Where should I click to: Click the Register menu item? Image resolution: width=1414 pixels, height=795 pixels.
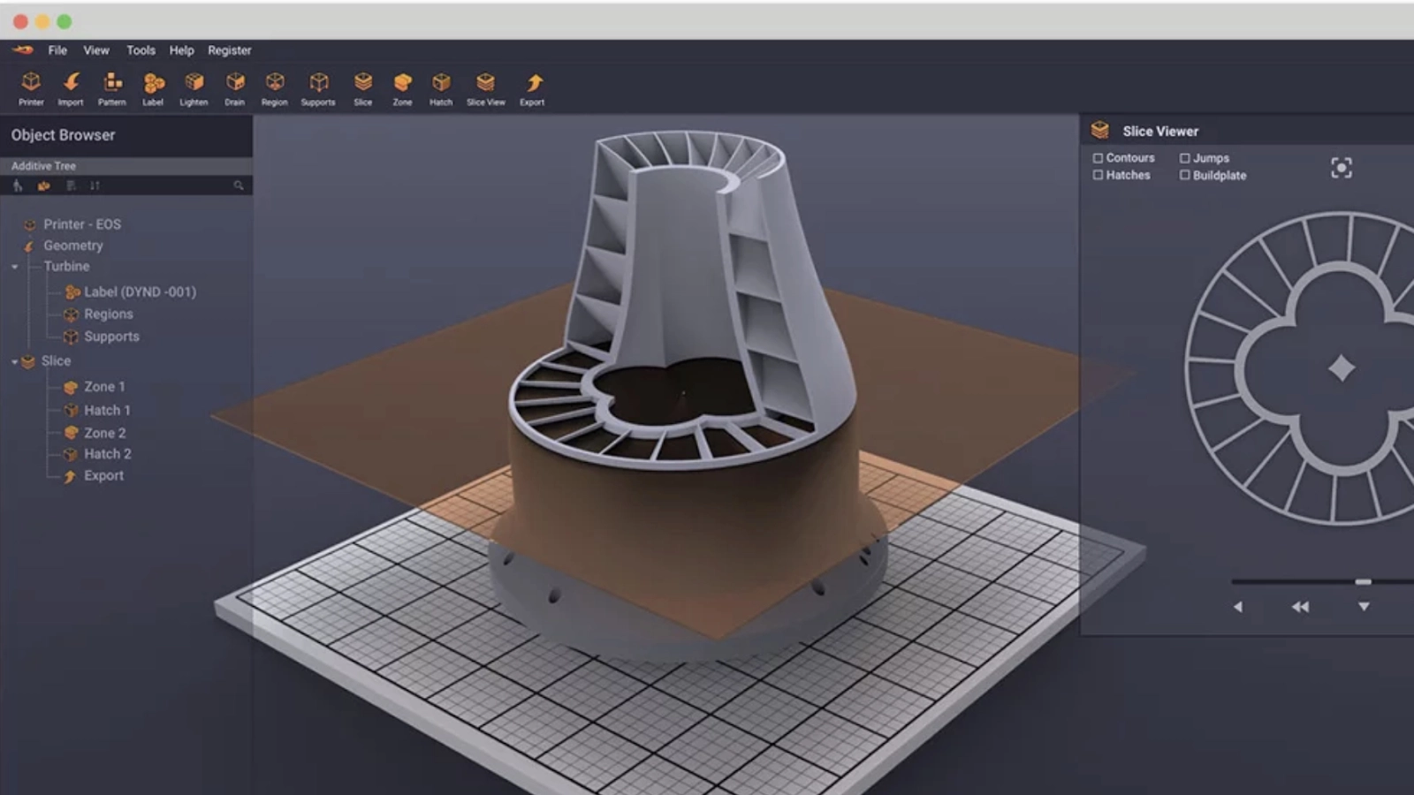pyautogui.click(x=230, y=50)
